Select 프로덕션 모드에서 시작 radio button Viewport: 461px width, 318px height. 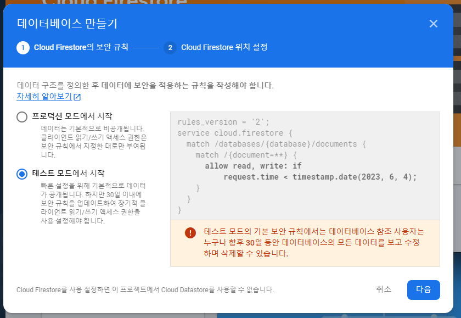(22, 117)
